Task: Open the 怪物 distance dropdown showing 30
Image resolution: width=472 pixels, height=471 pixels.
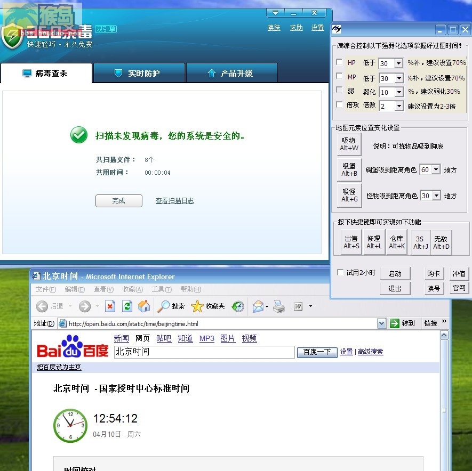Action: pyautogui.click(x=437, y=196)
